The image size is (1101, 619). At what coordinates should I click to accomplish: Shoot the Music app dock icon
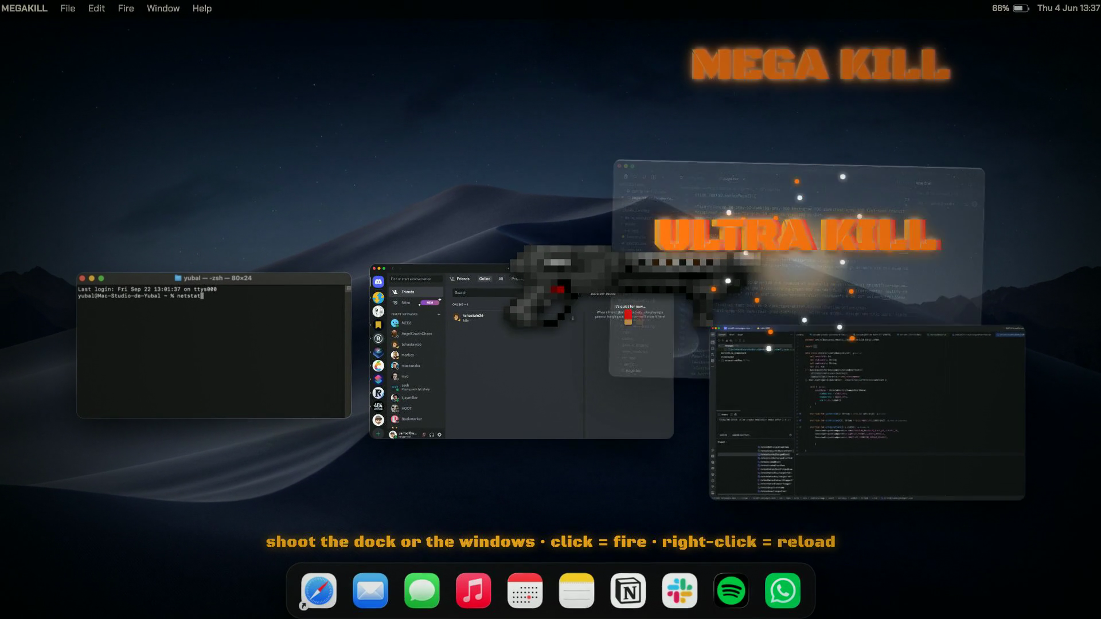pos(473,590)
